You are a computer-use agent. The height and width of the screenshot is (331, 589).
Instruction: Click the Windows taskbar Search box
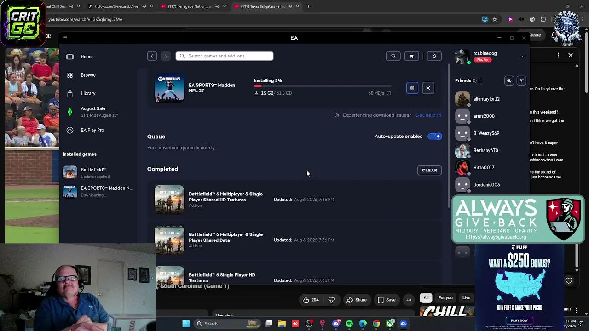[x=227, y=324]
